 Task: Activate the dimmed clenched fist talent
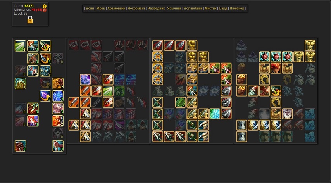tap(120, 102)
